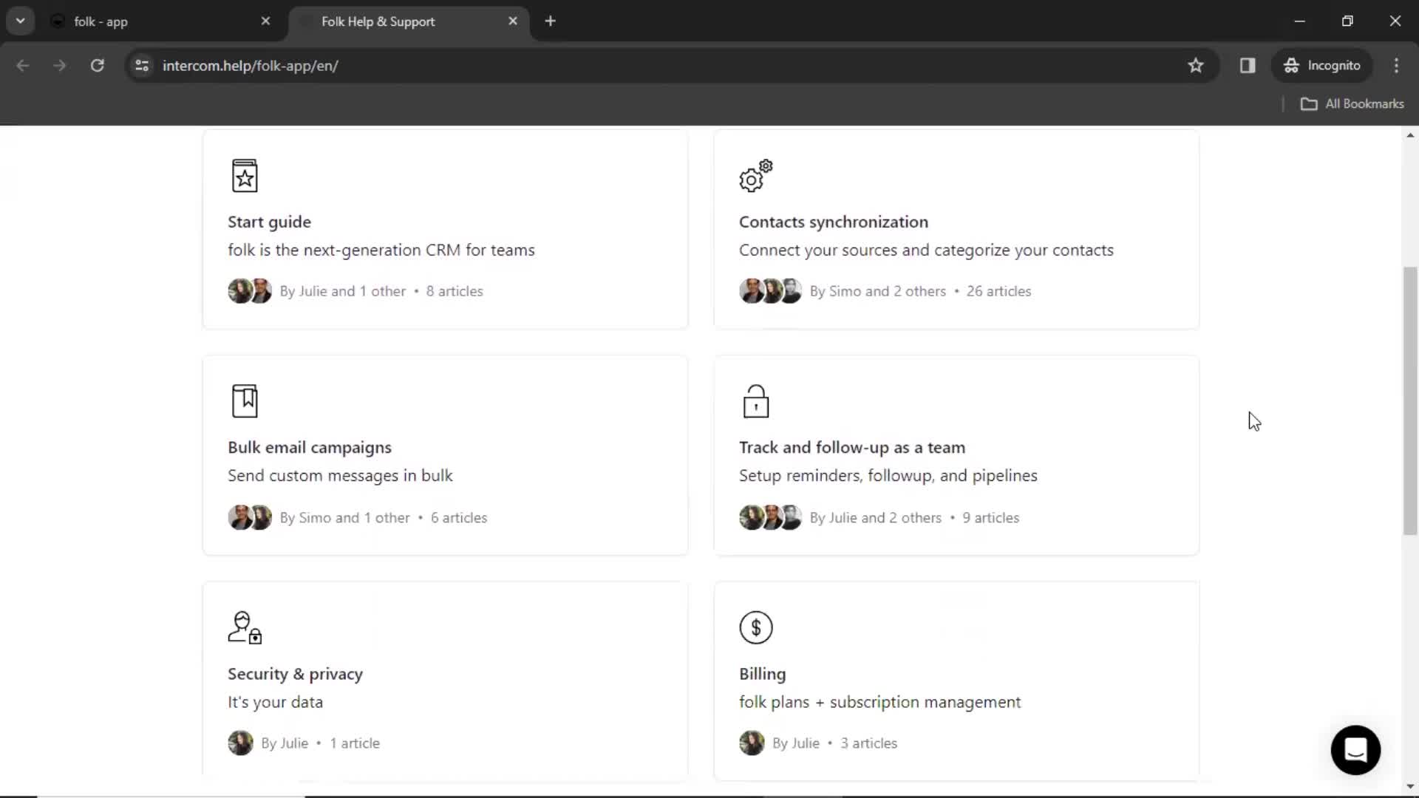Open the All Bookmarks folder
Image resolution: width=1419 pixels, height=798 pixels.
1352,103
